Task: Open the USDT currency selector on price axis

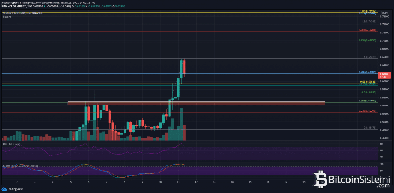Action: (385, 13)
